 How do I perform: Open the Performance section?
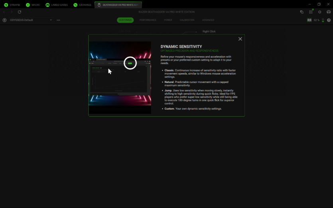click(148, 20)
